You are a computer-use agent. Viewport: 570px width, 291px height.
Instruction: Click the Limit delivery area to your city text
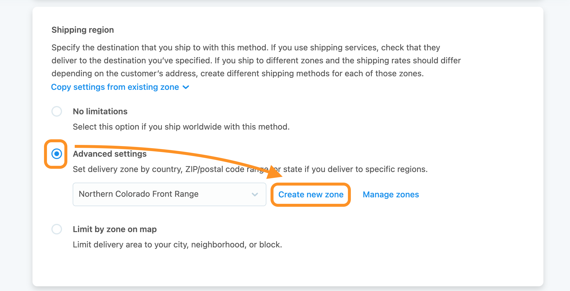tap(177, 244)
